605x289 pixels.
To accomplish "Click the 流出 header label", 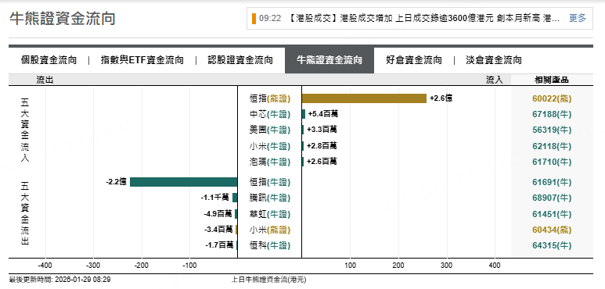I will [x=45, y=80].
